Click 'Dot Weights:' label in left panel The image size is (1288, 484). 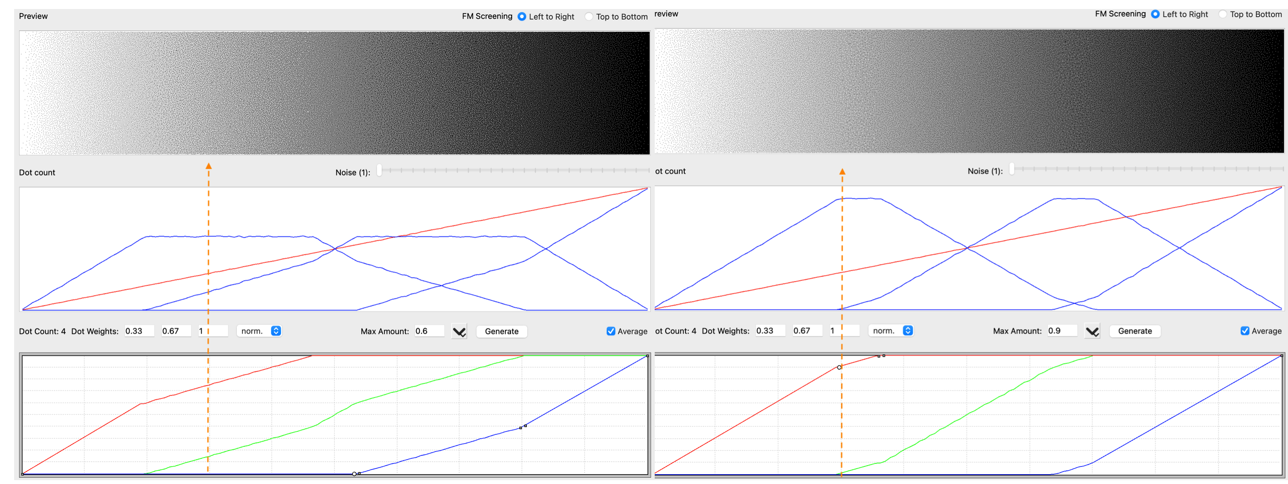(95, 331)
